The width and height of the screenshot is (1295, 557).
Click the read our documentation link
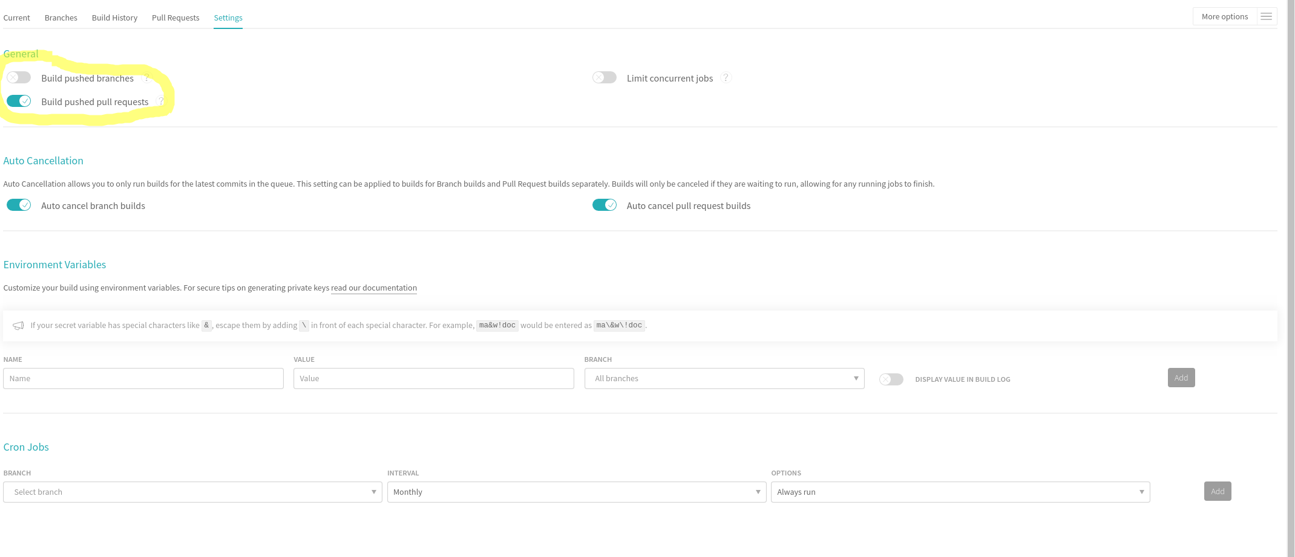tap(374, 288)
